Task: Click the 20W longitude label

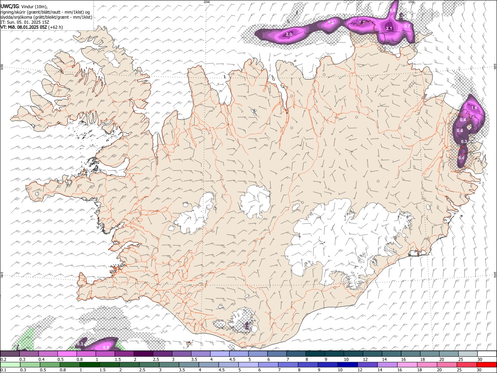Action: click(x=207, y=2)
